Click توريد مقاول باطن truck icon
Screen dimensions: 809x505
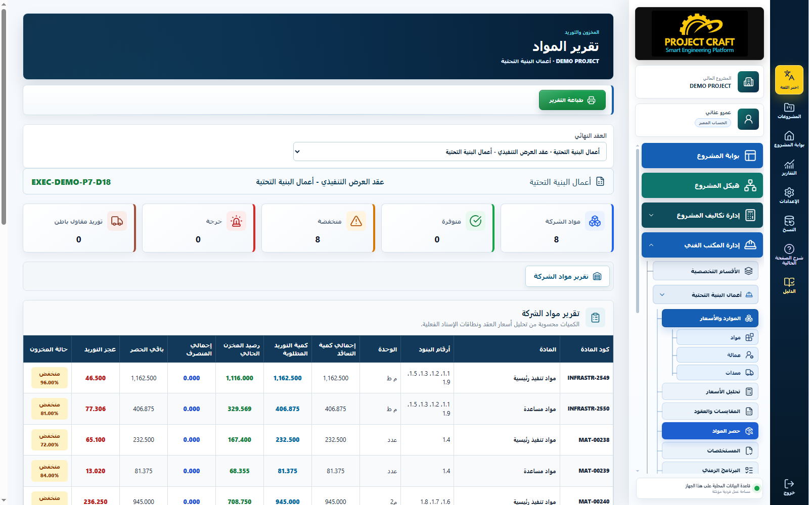(x=117, y=221)
